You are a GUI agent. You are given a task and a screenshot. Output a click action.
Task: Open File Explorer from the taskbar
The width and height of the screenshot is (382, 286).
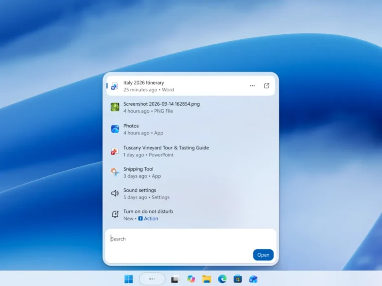206,279
